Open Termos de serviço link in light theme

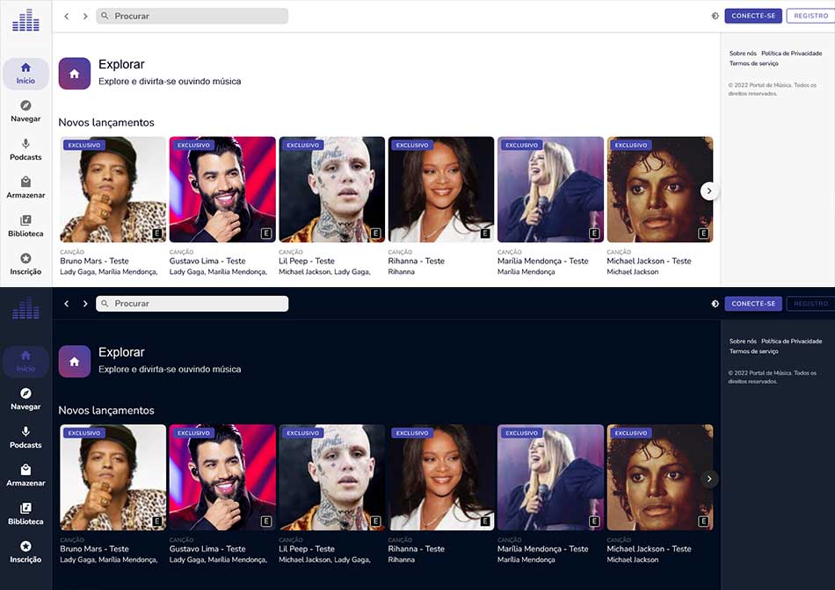[x=754, y=63]
